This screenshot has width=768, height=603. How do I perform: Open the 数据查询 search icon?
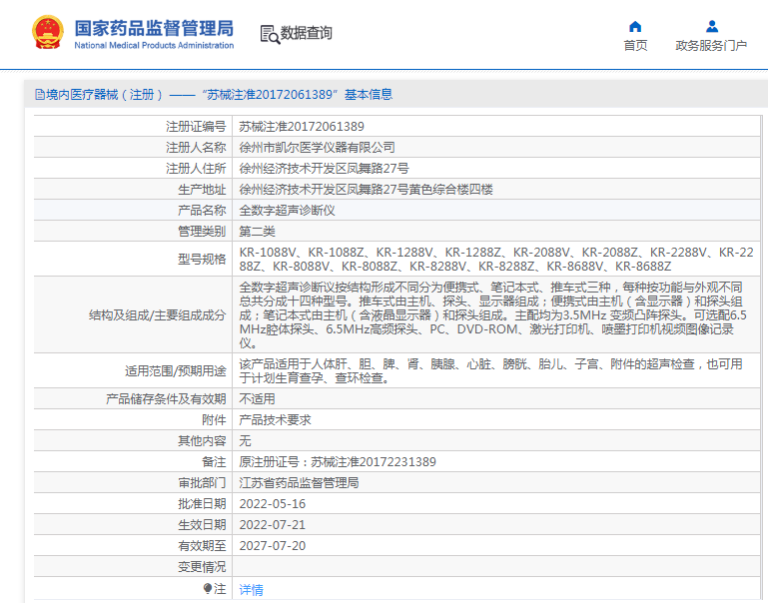pos(270,34)
